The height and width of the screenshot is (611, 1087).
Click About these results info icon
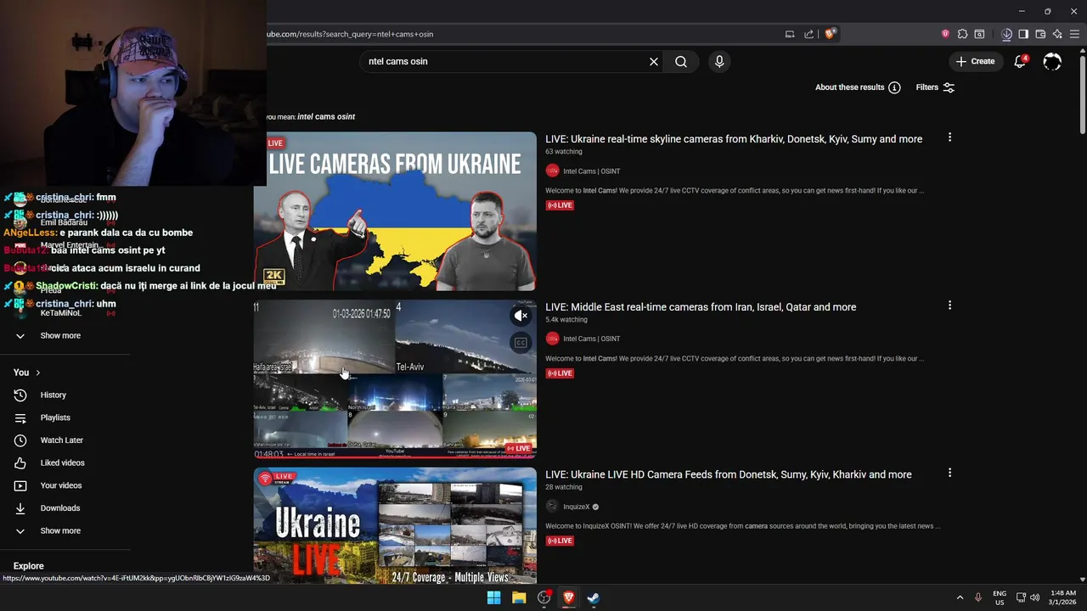pyautogui.click(x=894, y=87)
